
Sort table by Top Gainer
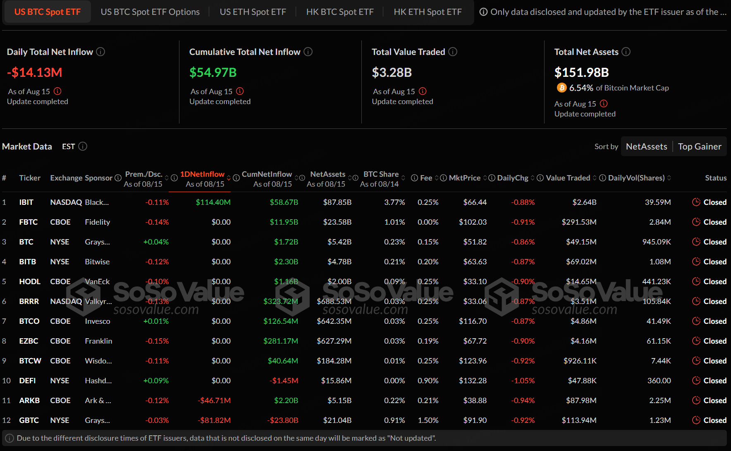(x=700, y=147)
